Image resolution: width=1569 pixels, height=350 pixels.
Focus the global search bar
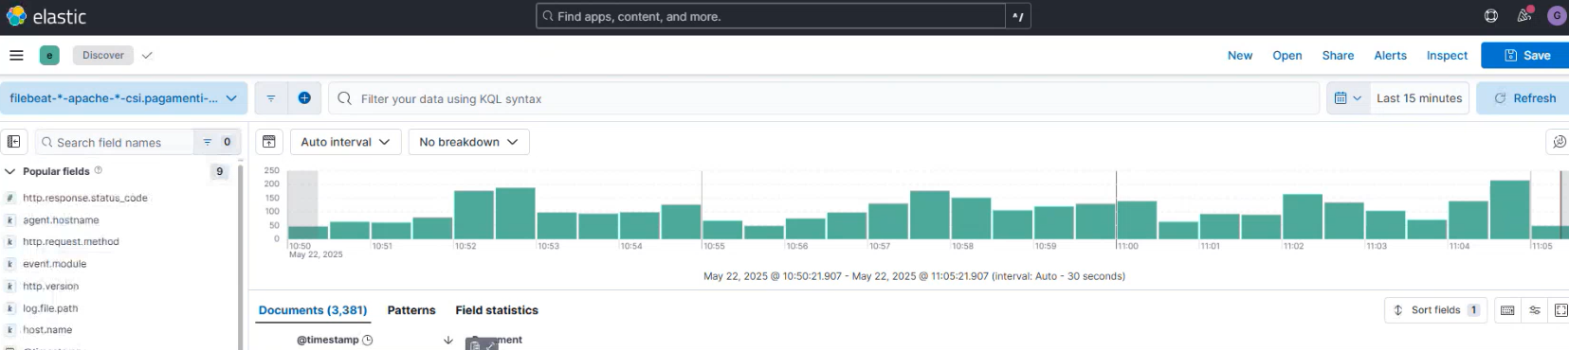771,16
